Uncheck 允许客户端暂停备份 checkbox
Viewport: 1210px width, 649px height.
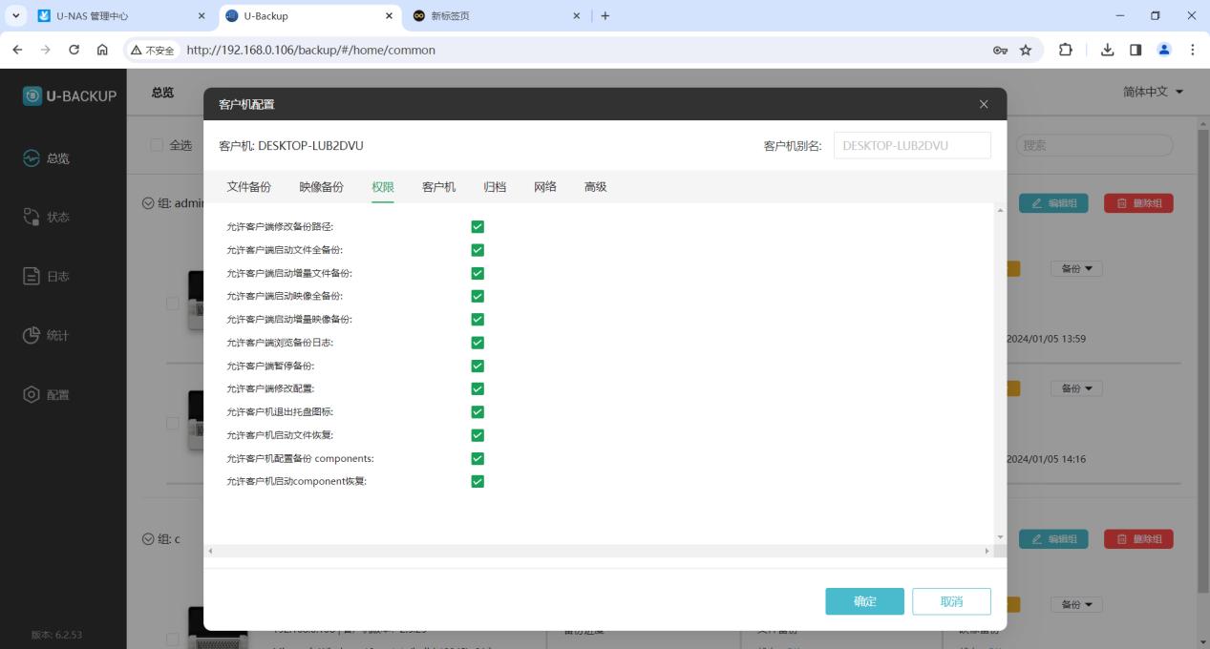[x=478, y=366]
